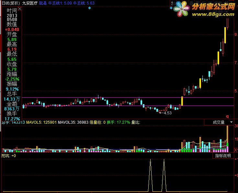Screen dimensions: 238x193
Task: Click the turnover amount 8363万
Action: point(12,109)
